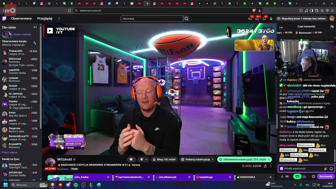
Task: Click the Polski tag
Action: tap(74, 169)
